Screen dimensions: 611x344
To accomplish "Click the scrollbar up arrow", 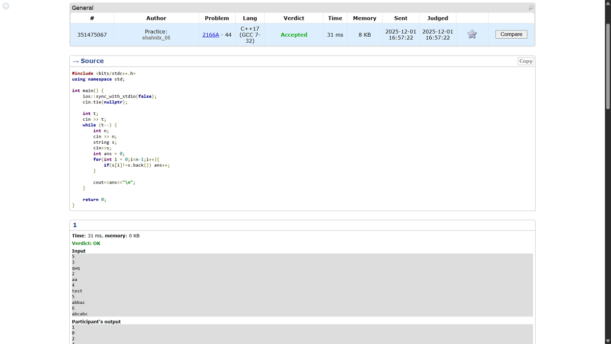I will tap(607, 3).
